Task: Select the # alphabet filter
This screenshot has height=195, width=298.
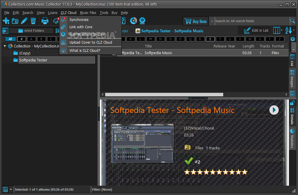Action: 22,39
